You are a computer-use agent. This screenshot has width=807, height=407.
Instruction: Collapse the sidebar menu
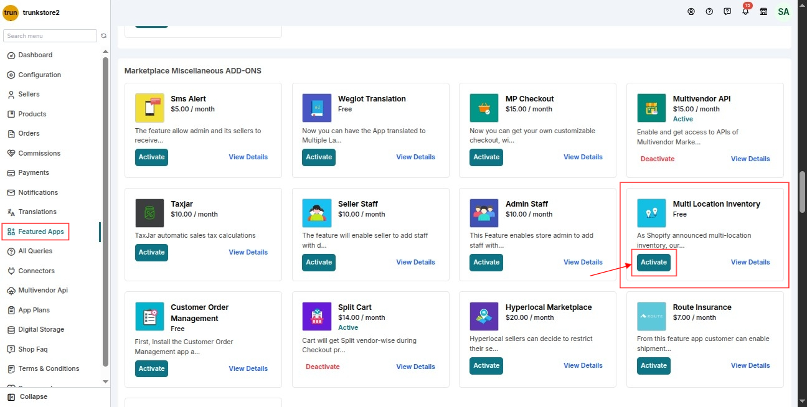point(27,396)
